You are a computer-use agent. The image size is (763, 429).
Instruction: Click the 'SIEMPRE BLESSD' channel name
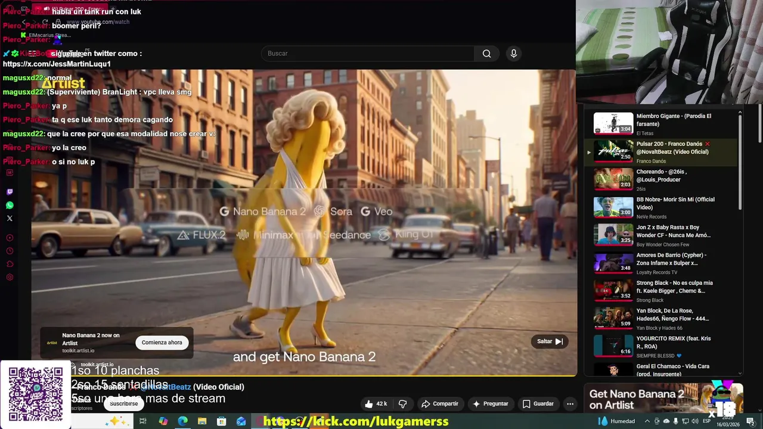[x=656, y=356]
